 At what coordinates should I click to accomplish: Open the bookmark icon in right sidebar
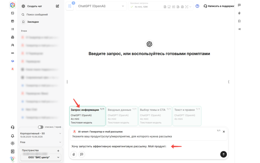point(239,21)
